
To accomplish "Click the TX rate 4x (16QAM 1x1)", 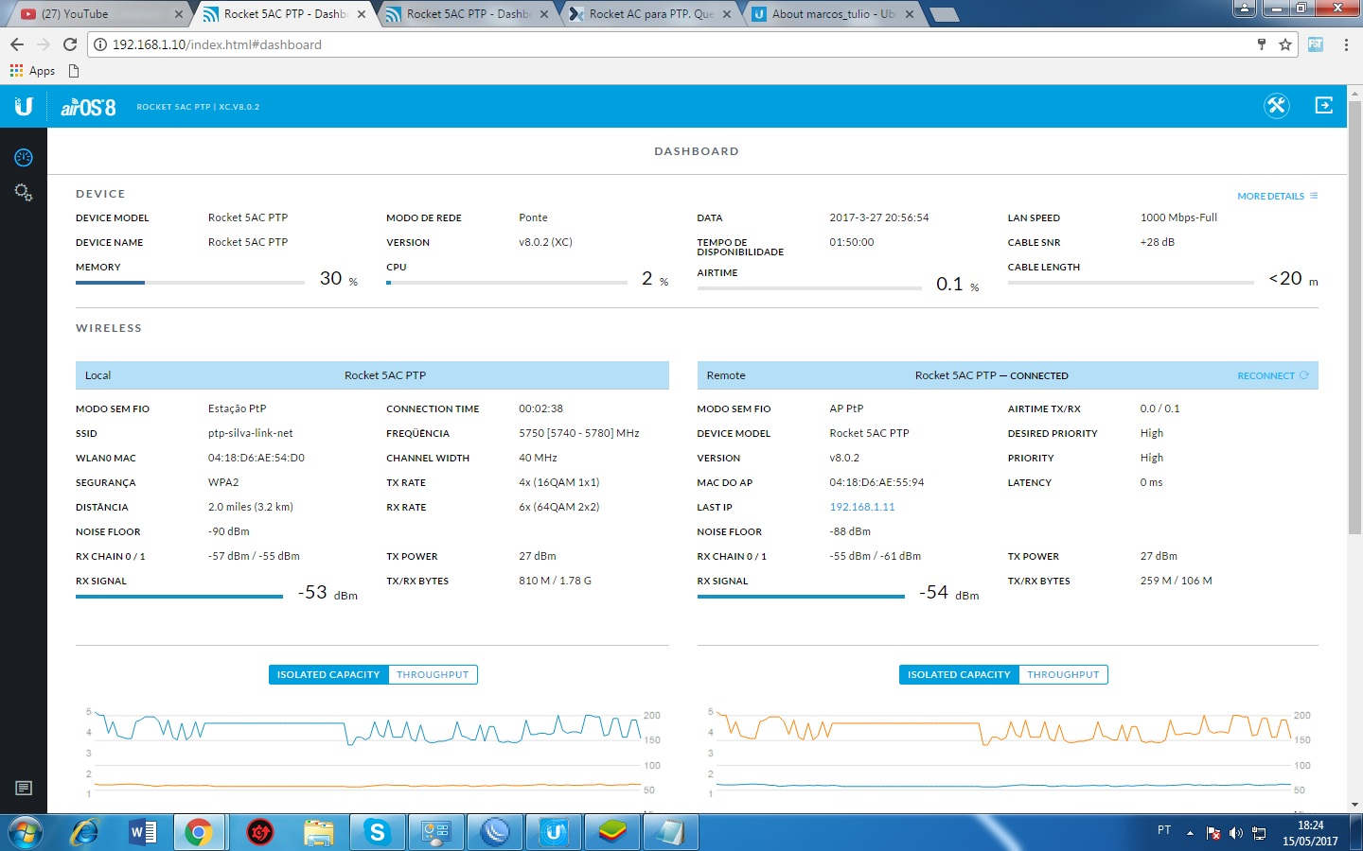I will (558, 482).
